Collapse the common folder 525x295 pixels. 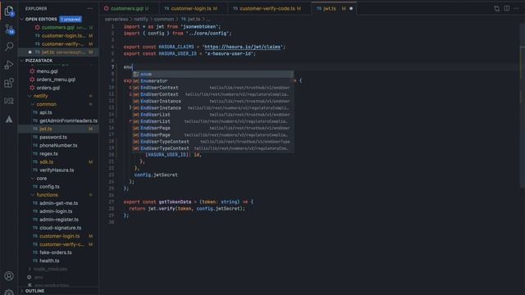(x=33, y=104)
